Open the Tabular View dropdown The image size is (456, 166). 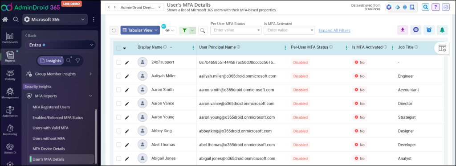click(x=140, y=30)
